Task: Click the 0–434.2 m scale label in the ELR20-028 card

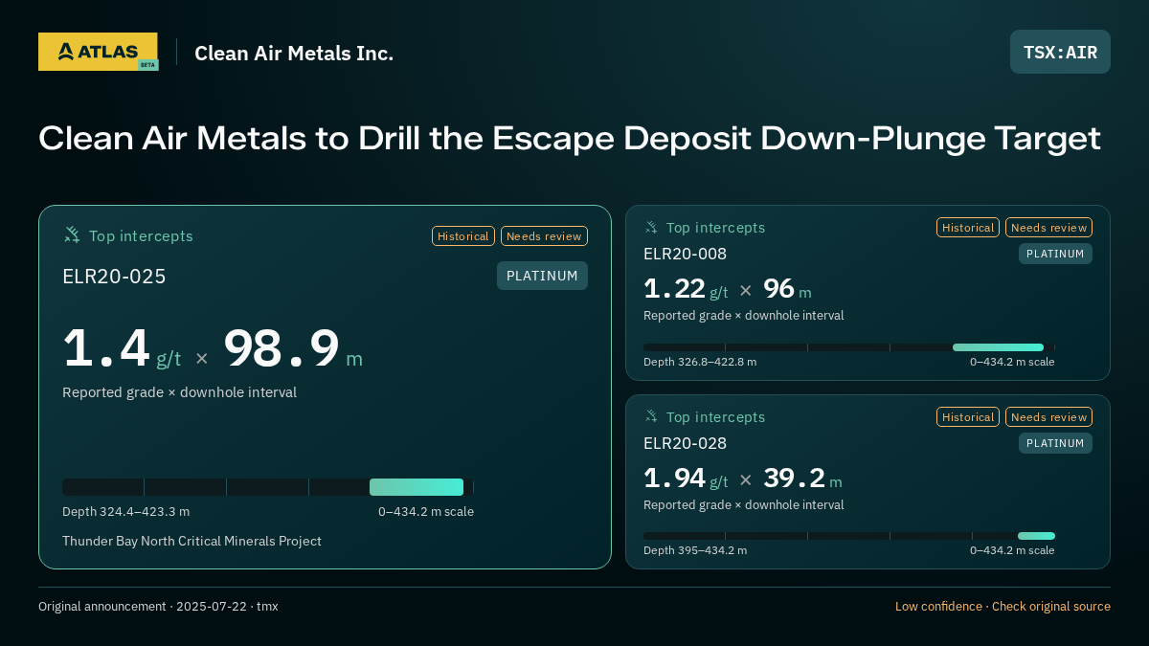Action: click(x=1012, y=550)
